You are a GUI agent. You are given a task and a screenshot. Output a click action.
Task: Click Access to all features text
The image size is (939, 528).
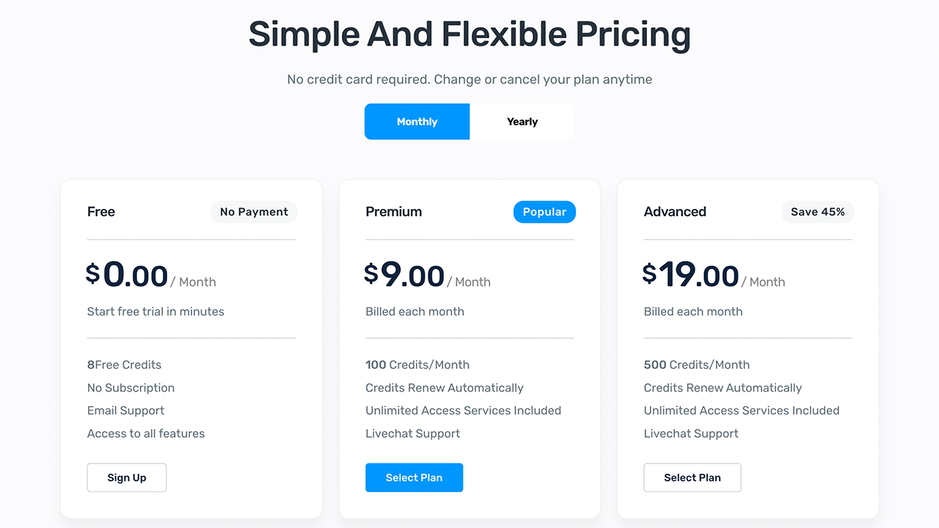coord(146,433)
